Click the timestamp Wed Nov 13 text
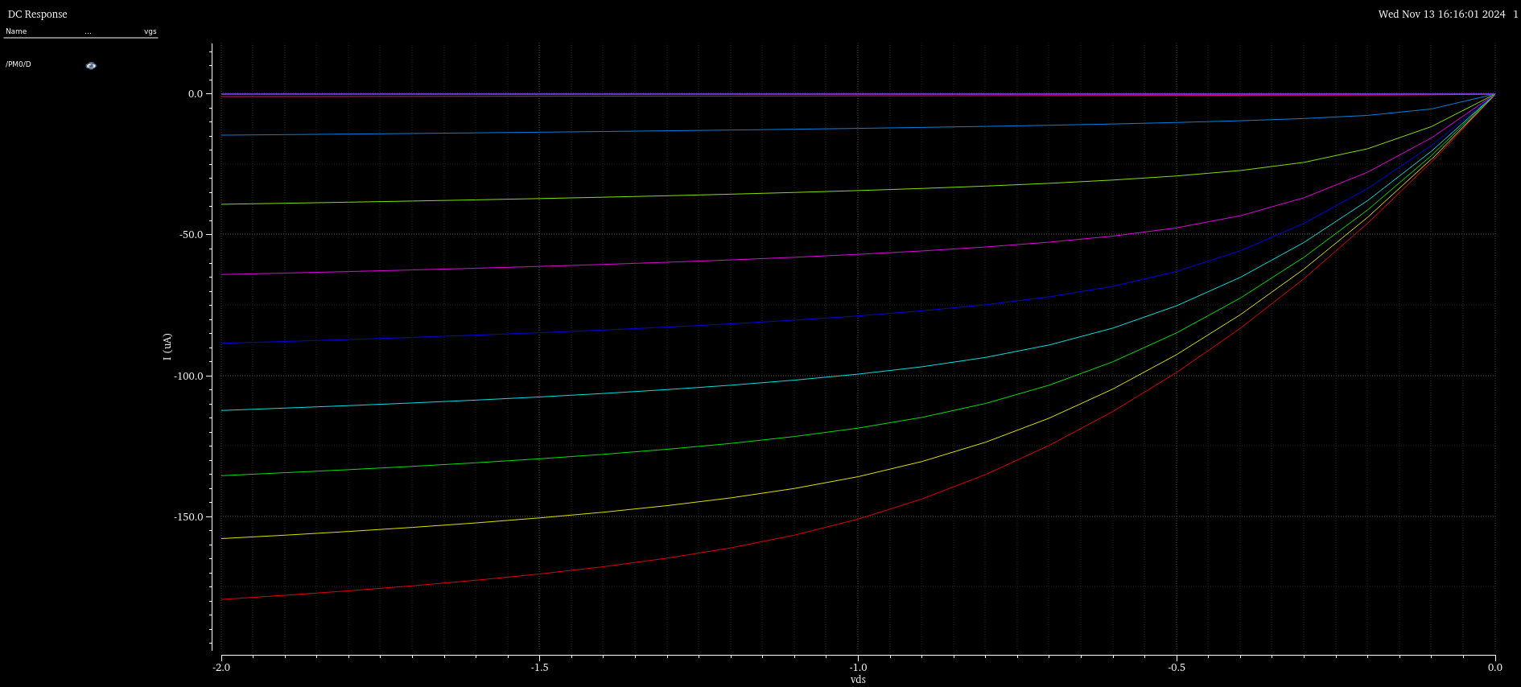Viewport: 1521px width, 687px height. click(1441, 14)
